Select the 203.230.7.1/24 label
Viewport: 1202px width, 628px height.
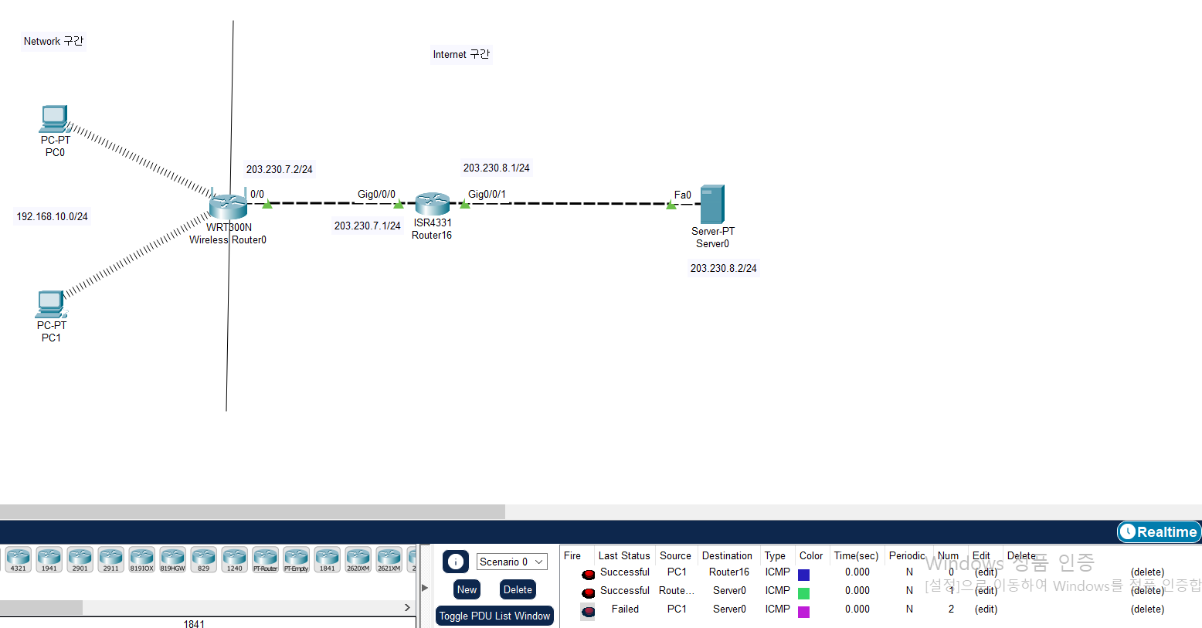(368, 226)
